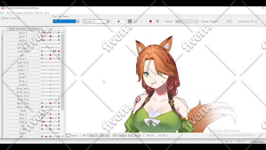Image resolution: width=266 pixels, height=150 pixels.
Task: Click the Cubism app icon in title bar
Action: point(3,8)
